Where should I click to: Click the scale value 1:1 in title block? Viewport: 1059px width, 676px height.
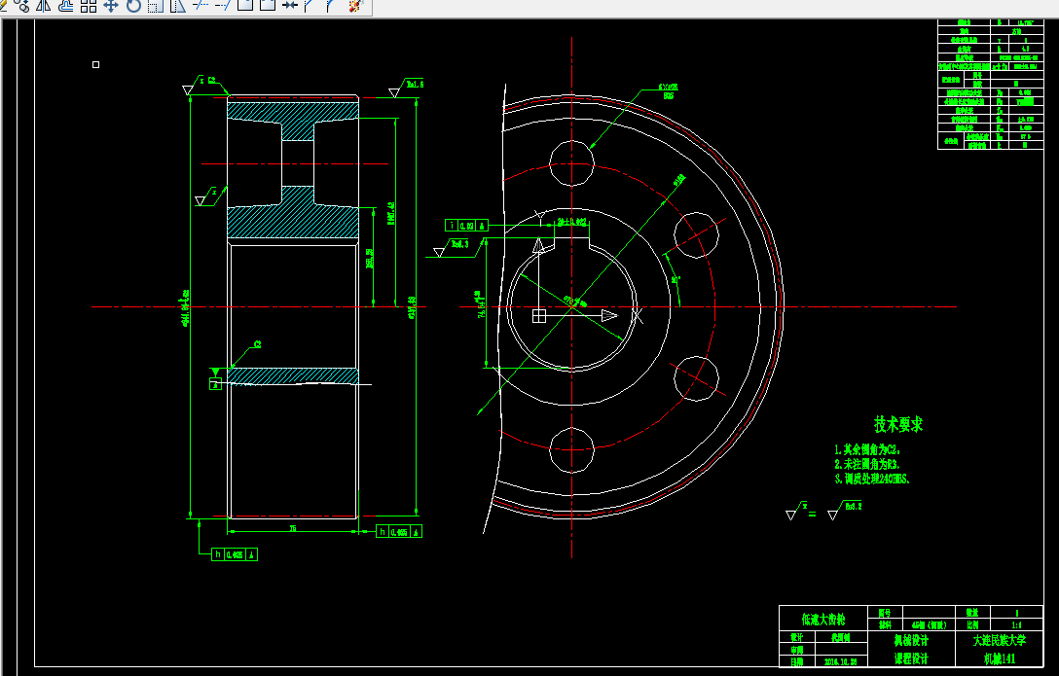(x=1016, y=625)
